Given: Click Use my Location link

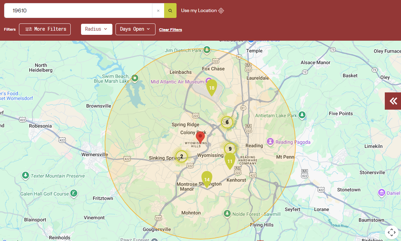Looking at the screenshot, I should click(202, 11).
